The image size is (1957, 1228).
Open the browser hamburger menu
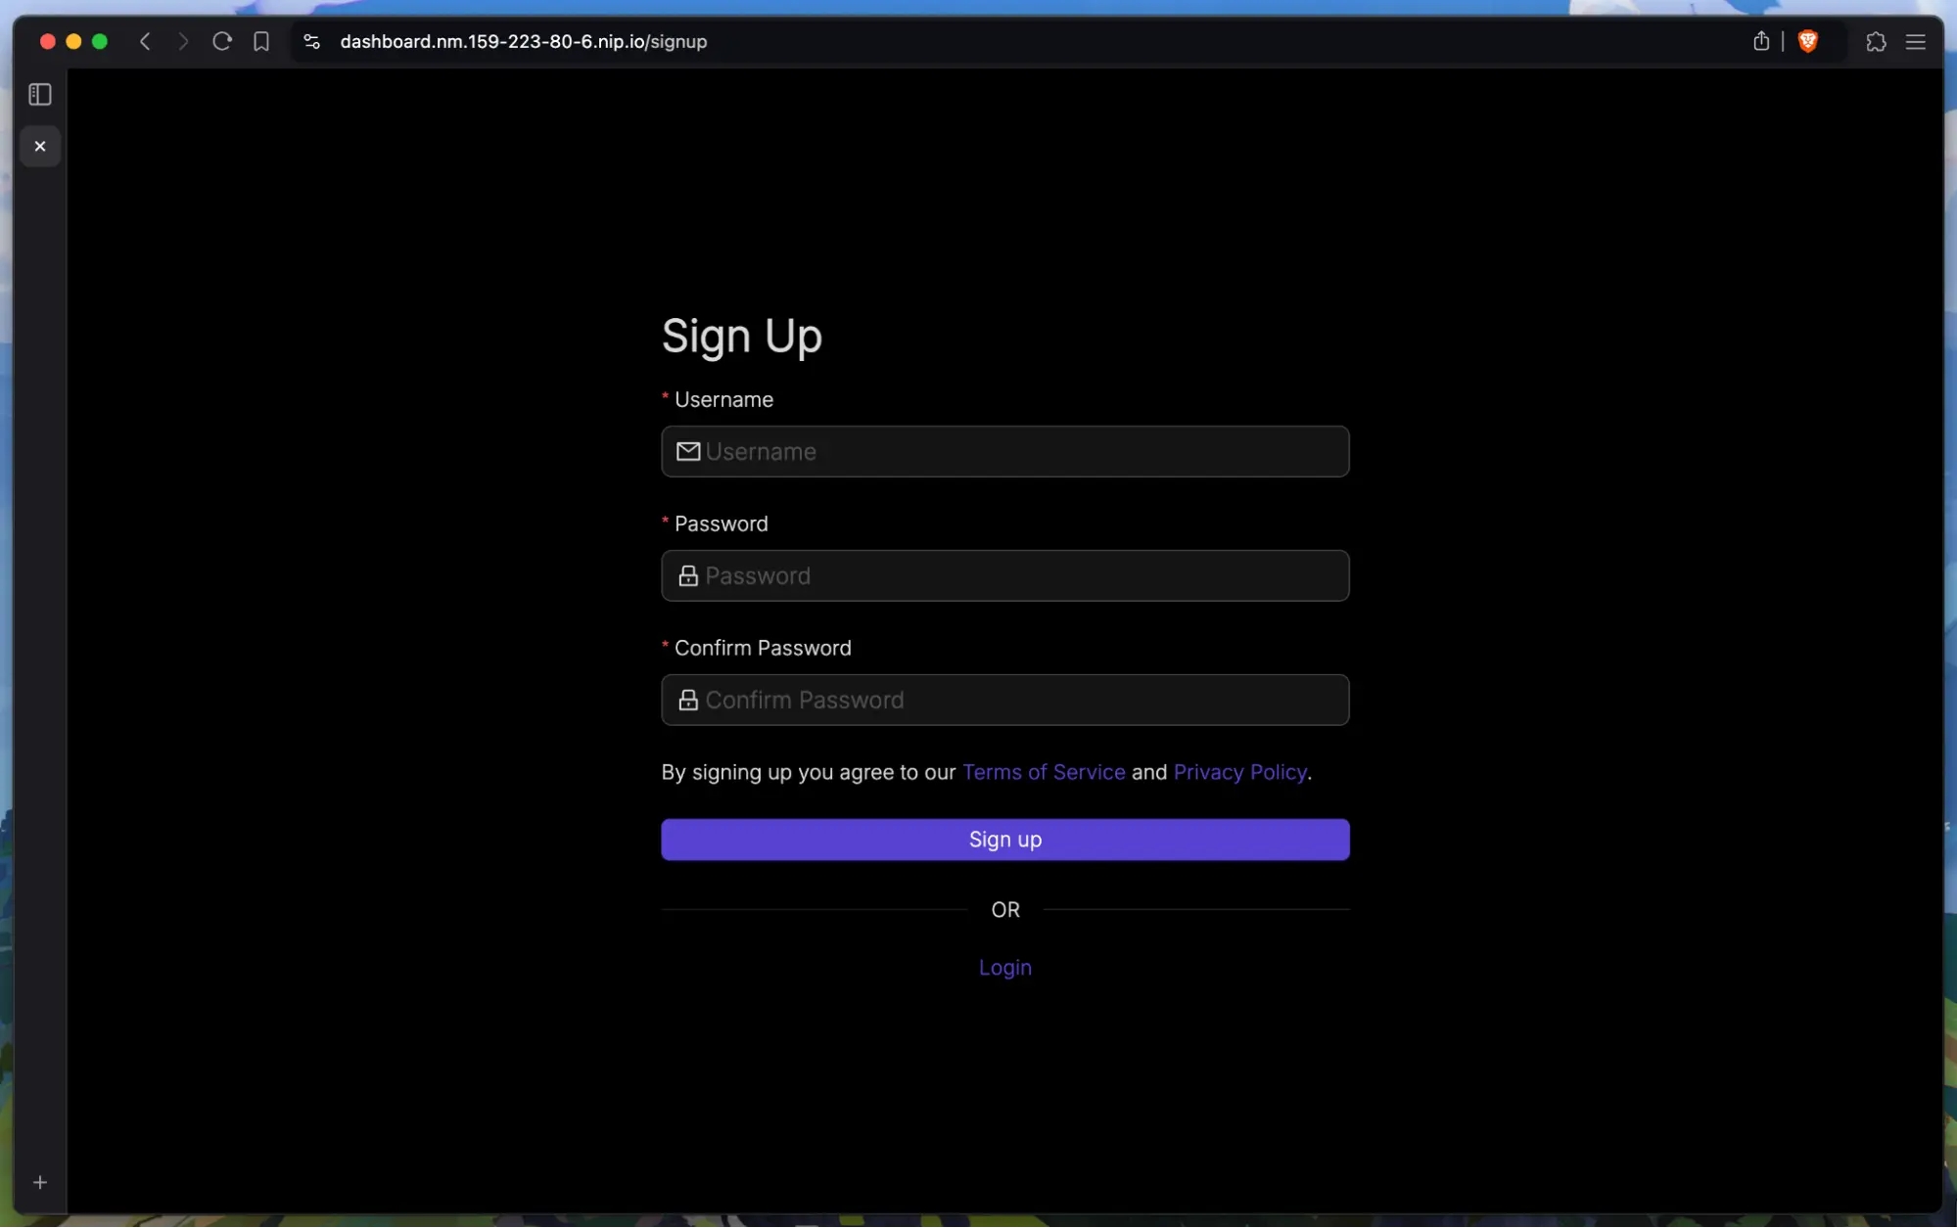(1916, 41)
